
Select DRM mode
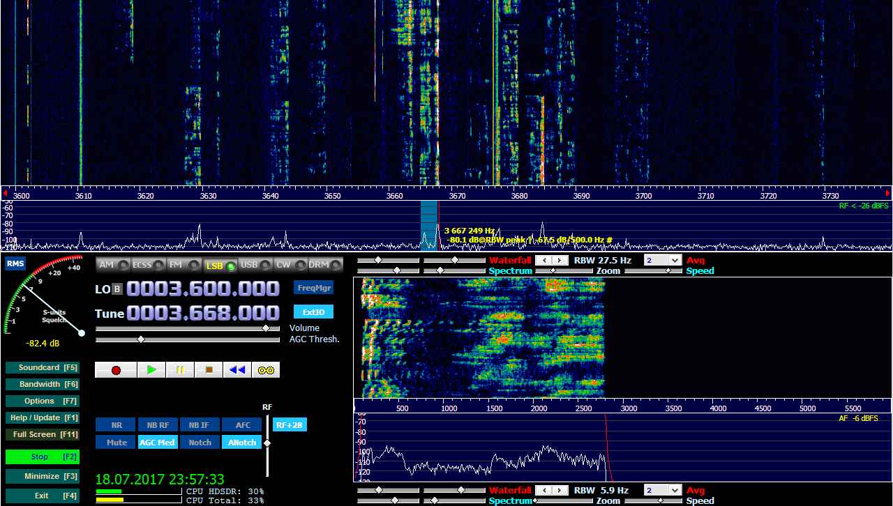tap(326, 265)
